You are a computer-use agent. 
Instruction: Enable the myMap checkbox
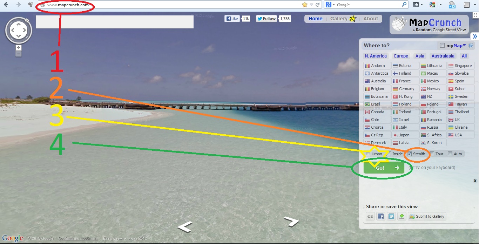(442, 46)
